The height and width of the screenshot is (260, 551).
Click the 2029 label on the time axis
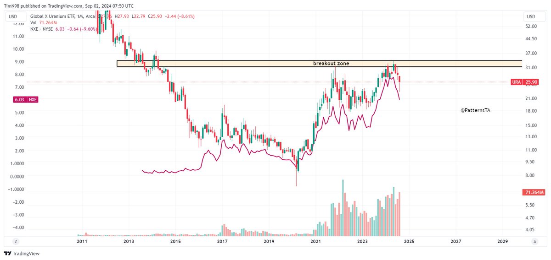(503, 241)
